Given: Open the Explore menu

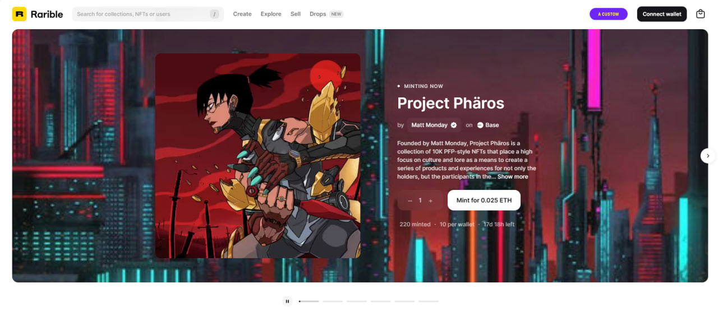Looking at the screenshot, I should click(271, 14).
